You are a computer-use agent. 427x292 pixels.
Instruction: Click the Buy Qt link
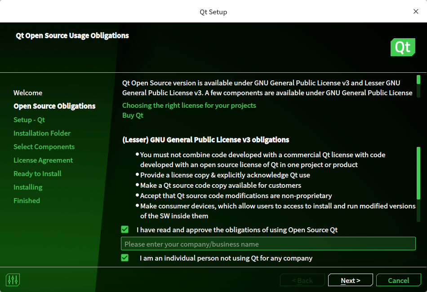point(133,115)
